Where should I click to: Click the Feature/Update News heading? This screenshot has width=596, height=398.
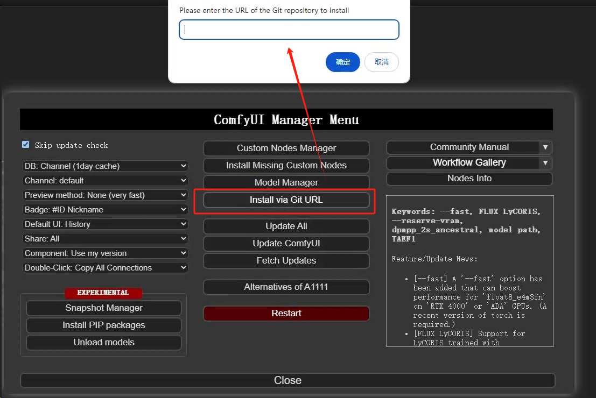[x=434, y=259]
